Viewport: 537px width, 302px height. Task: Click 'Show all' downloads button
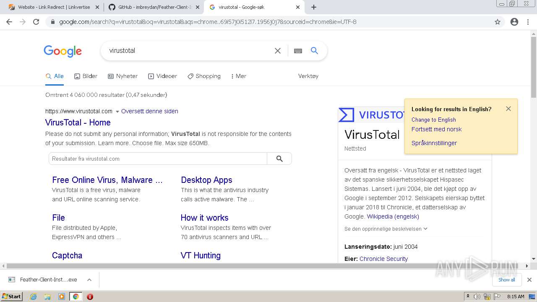(x=507, y=280)
